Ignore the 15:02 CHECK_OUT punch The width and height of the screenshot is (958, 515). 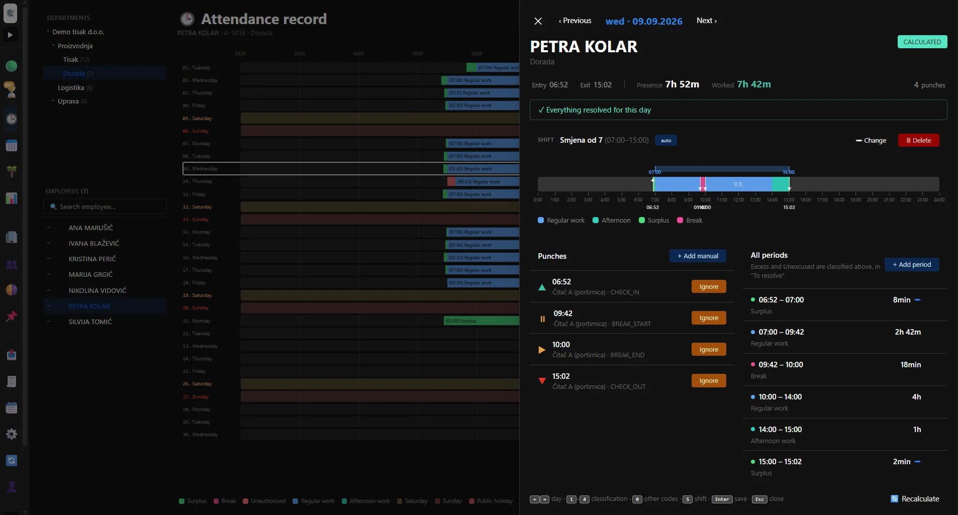click(709, 380)
